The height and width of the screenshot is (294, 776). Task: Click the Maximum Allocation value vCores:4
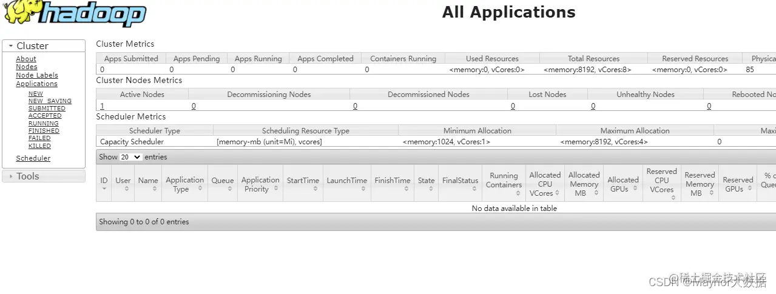click(604, 142)
